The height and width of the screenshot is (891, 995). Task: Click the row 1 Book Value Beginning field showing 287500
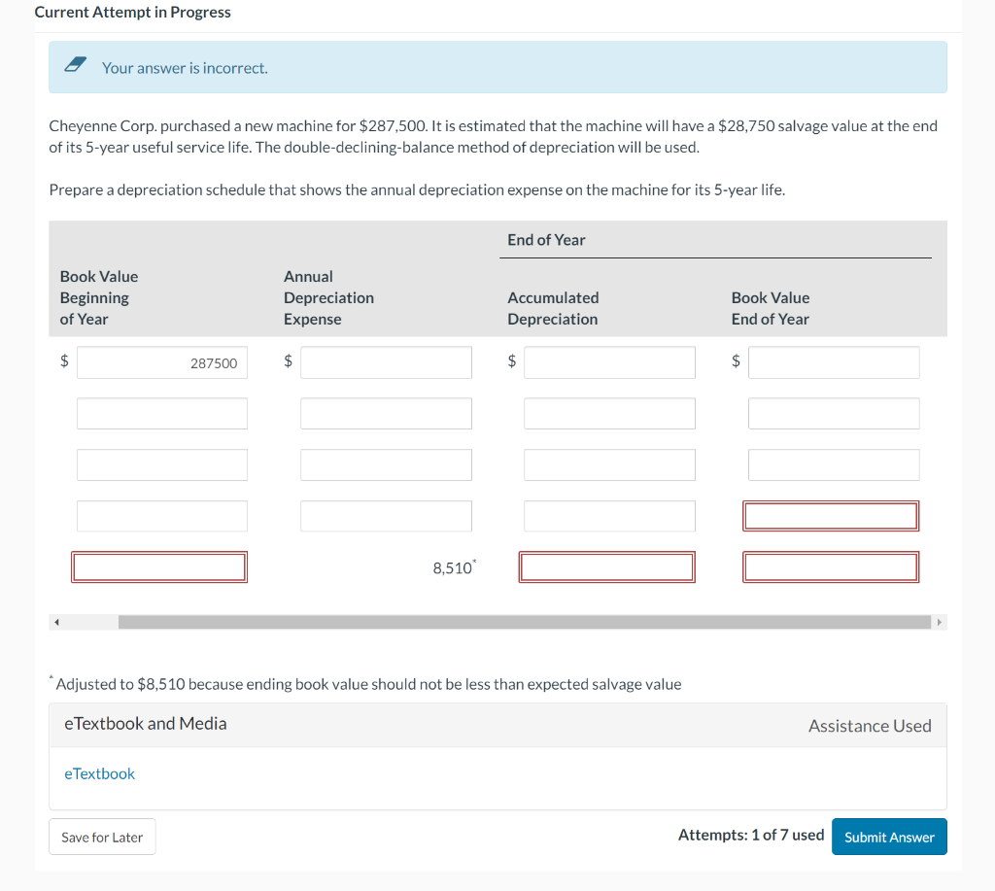click(162, 362)
